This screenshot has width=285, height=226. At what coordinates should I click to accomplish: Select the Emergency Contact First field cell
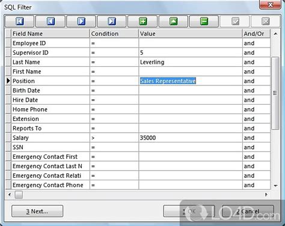coord(51,156)
